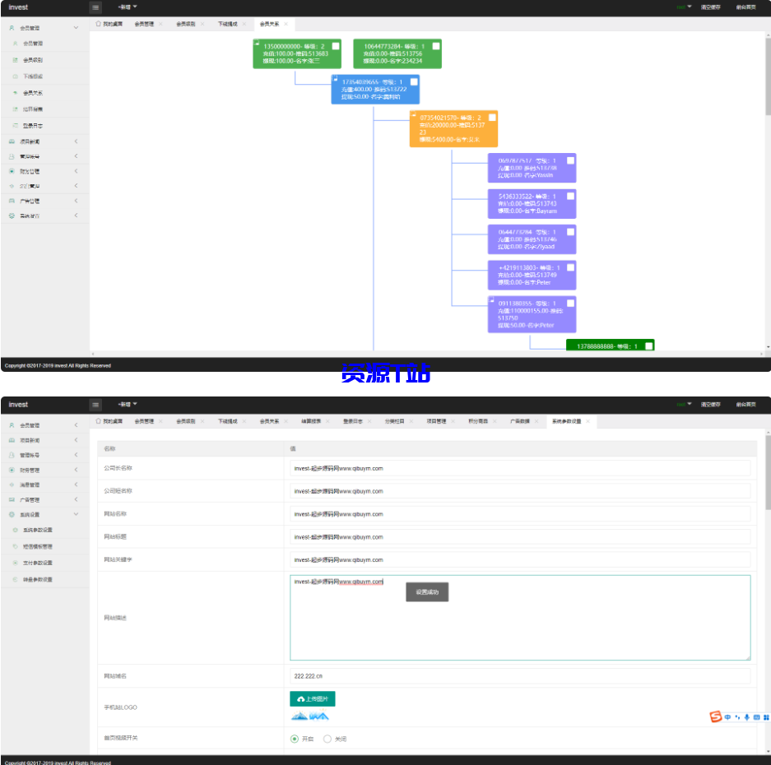Switch to the 分类栏目 tab

394,421
